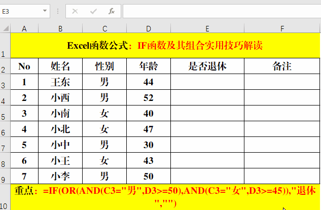Click the age cell with value 43
321x210 pixels.
coord(149,160)
